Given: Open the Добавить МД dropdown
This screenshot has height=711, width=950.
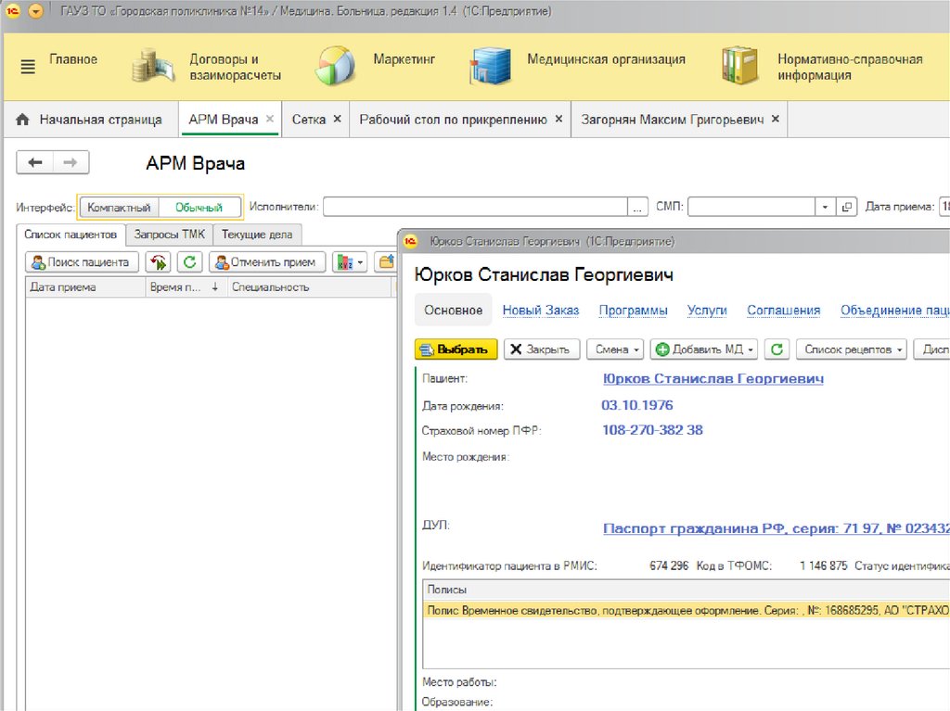Looking at the screenshot, I should pyautogui.click(x=705, y=349).
